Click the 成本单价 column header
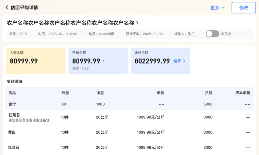Image resolution: width=259 pixels, height=155 pixels. (x=242, y=93)
